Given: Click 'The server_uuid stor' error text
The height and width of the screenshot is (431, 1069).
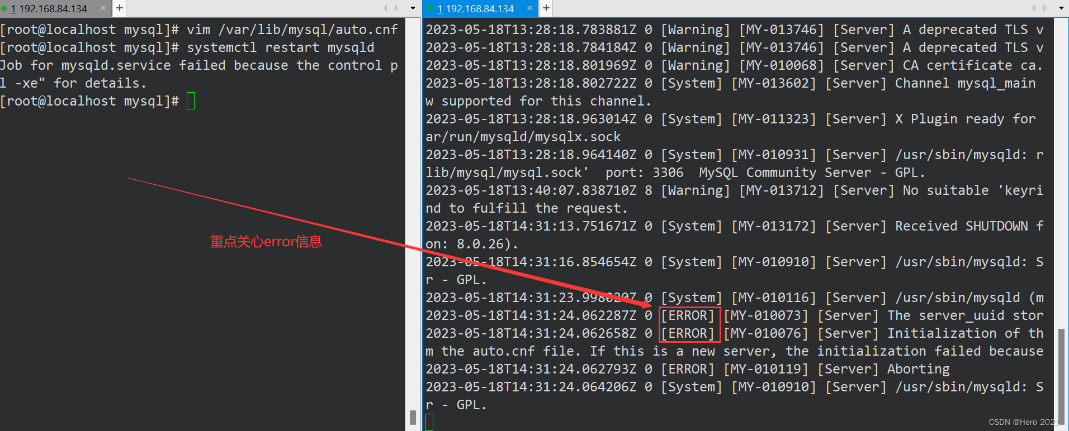Looking at the screenshot, I should 966,315.
